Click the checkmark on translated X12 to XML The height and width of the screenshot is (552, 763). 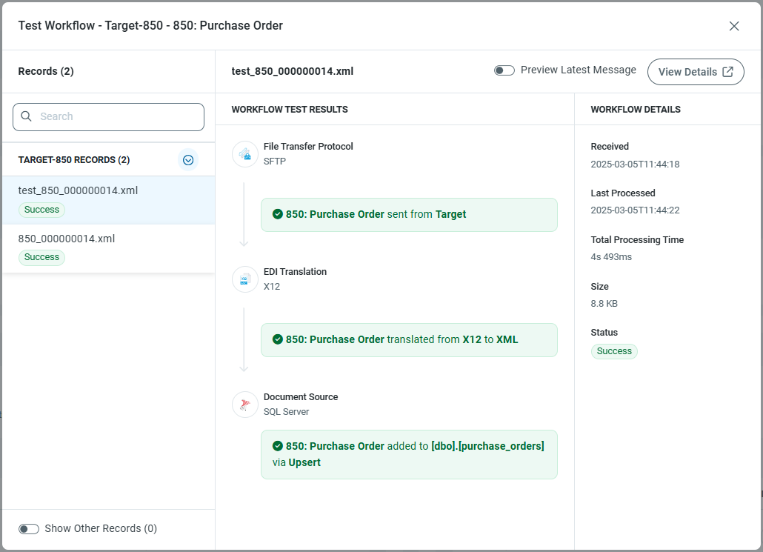point(278,339)
